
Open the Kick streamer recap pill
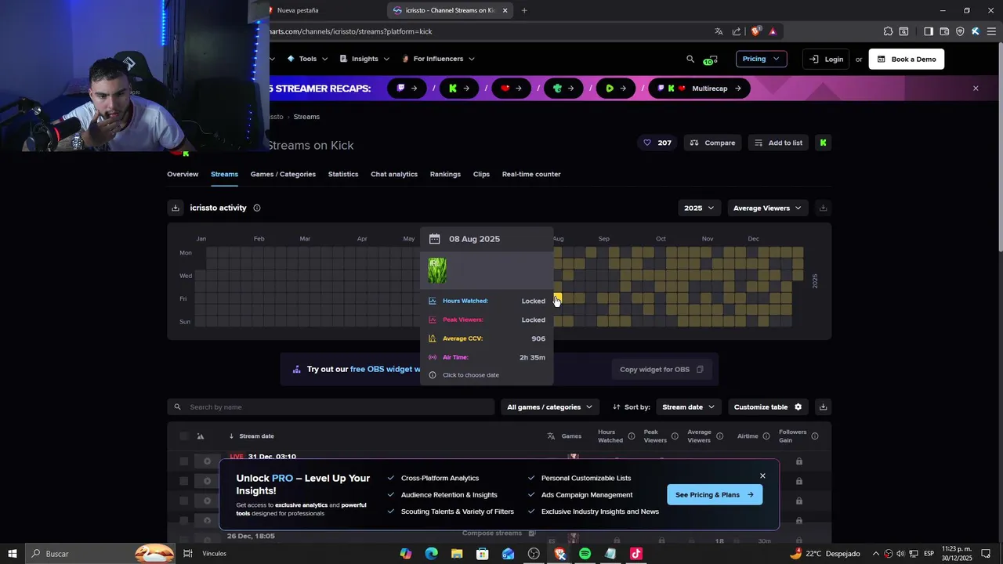[x=458, y=89]
